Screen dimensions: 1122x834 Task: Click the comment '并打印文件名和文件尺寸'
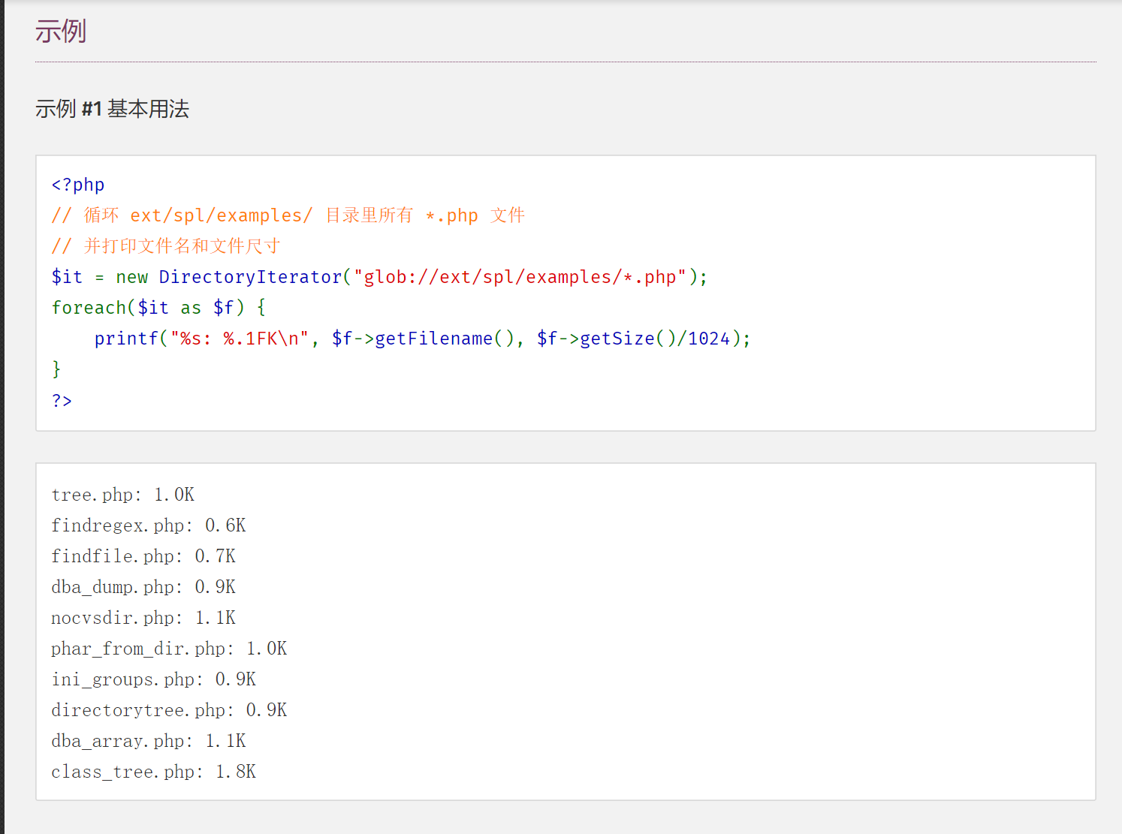166,246
